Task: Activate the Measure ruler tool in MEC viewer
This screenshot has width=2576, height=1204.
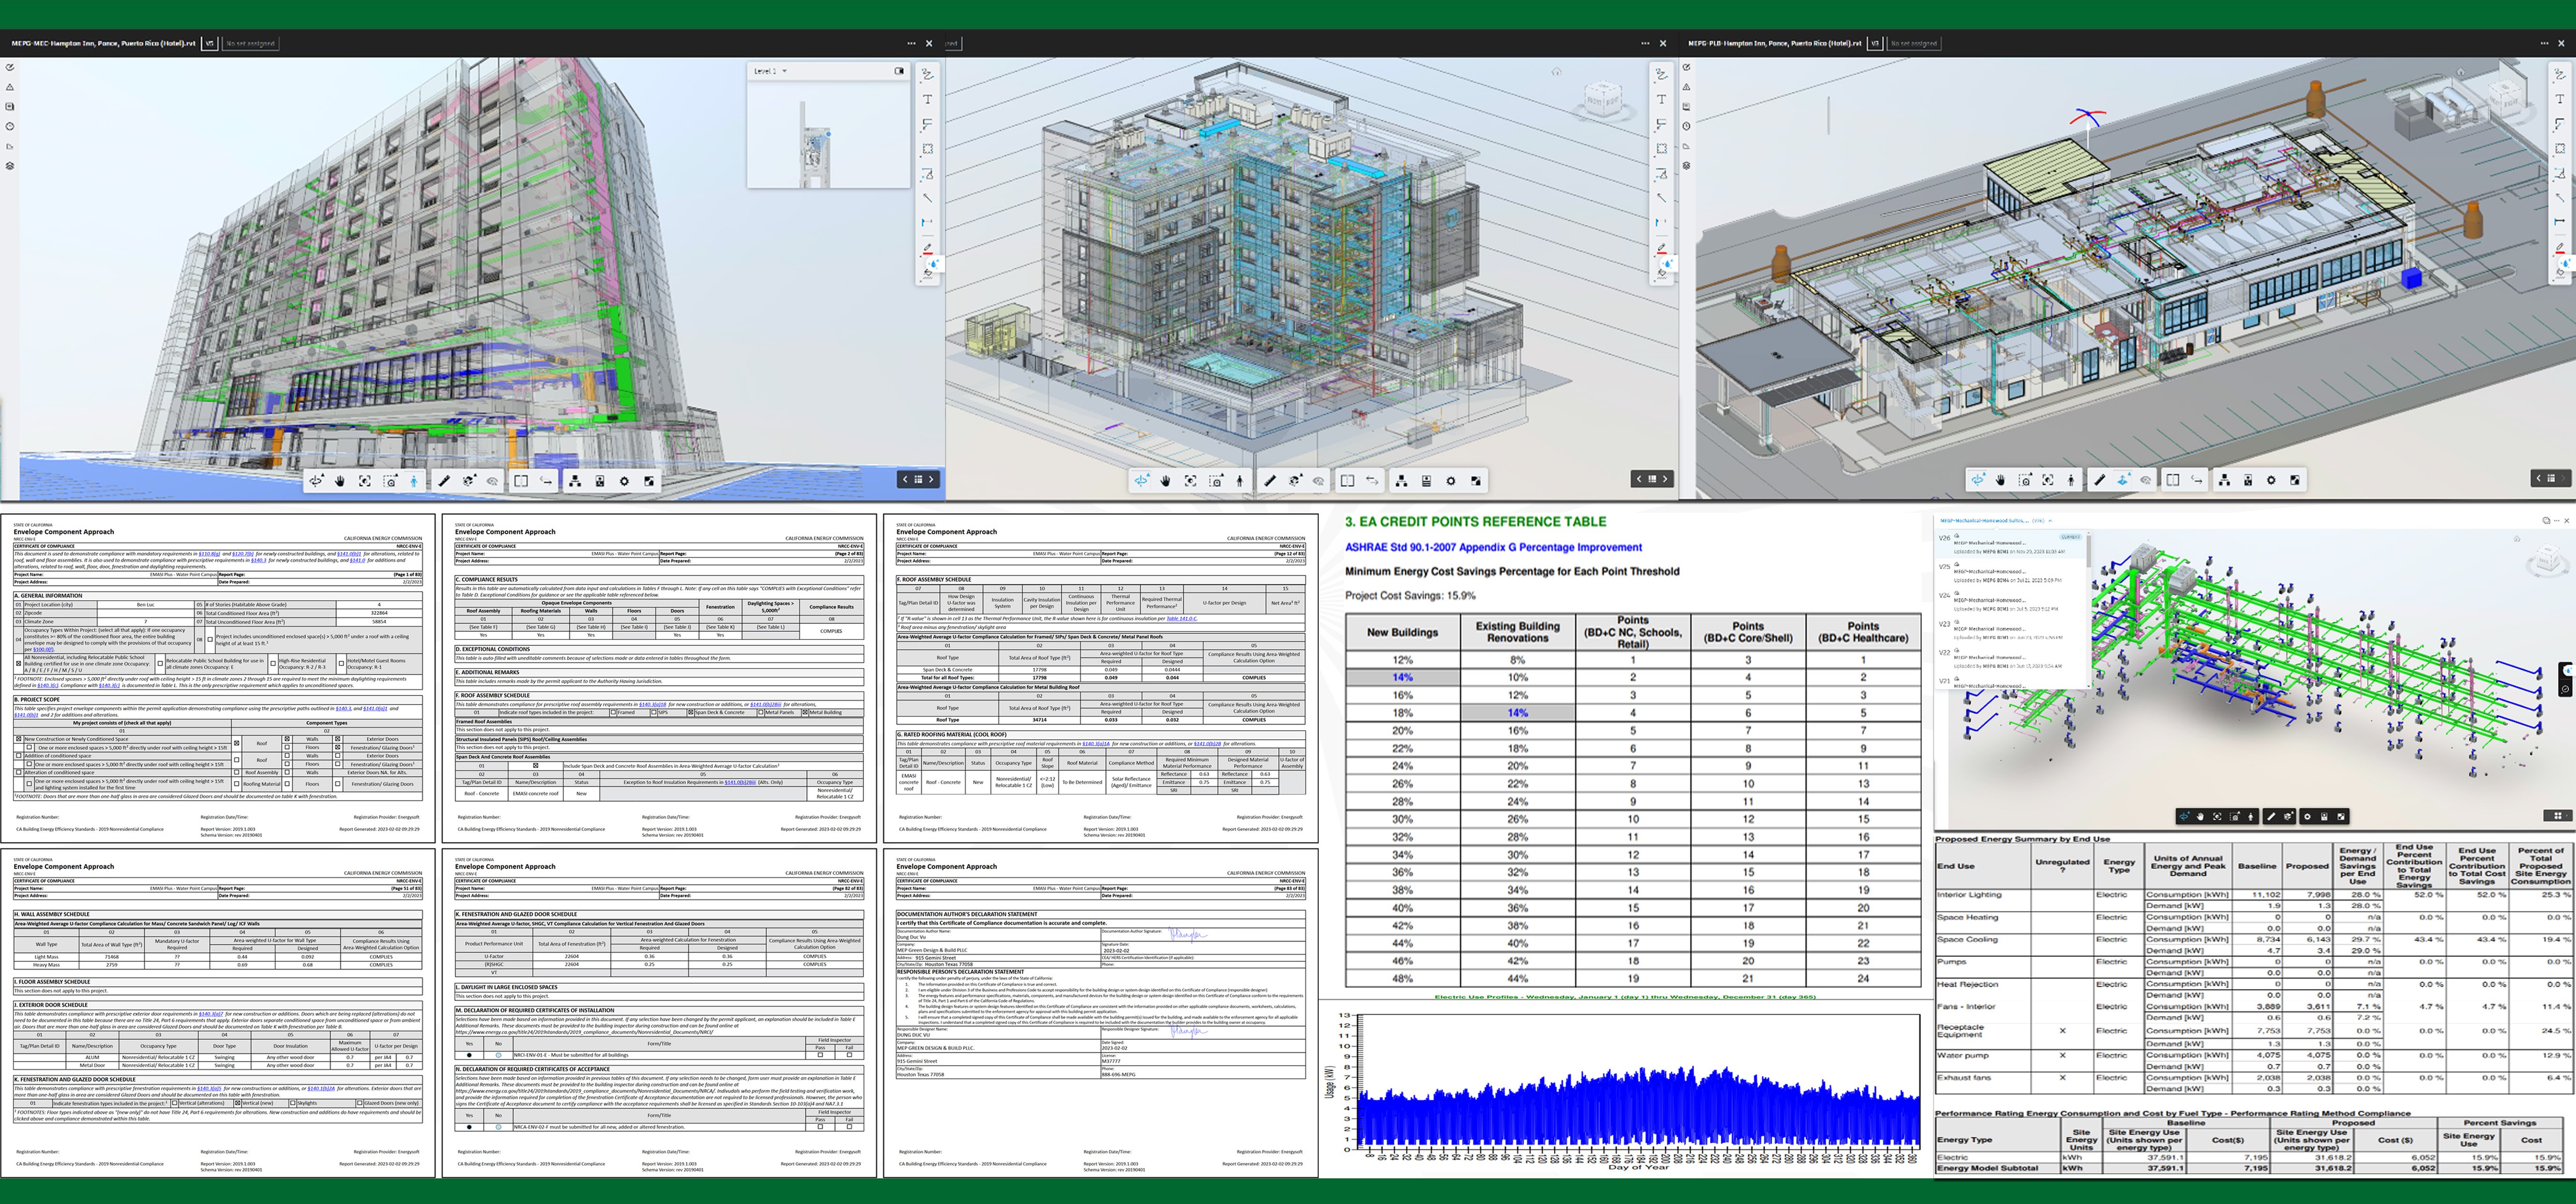Action: [444, 481]
